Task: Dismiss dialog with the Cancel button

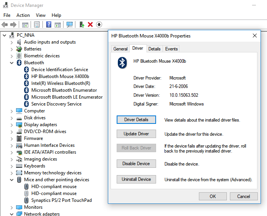Action: 244,197
